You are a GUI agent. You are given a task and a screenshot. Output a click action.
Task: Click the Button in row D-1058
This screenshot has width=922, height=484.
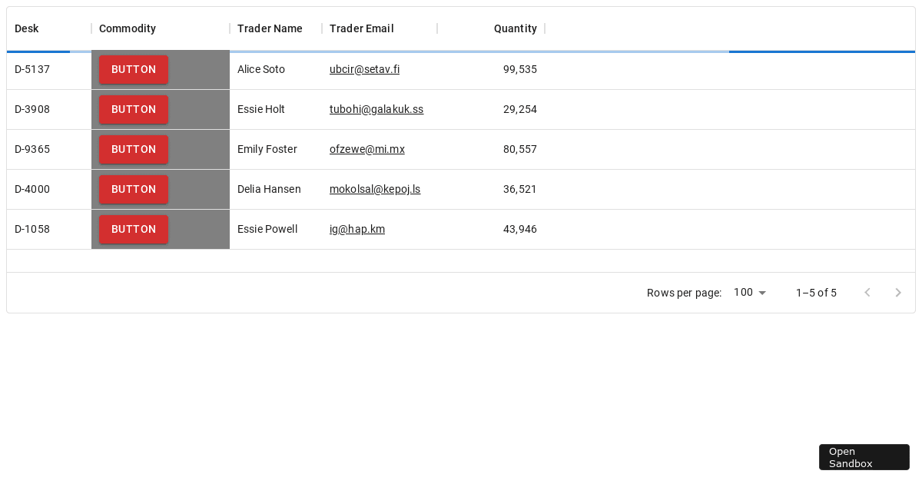pos(134,230)
